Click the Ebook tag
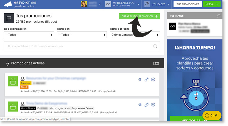The height and width of the screenshot is (126, 228). click(x=24, y=87)
